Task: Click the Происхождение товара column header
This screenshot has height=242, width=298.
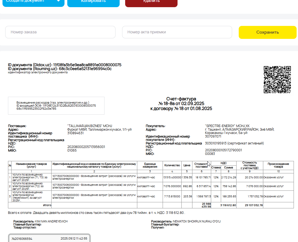Action: point(278,165)
